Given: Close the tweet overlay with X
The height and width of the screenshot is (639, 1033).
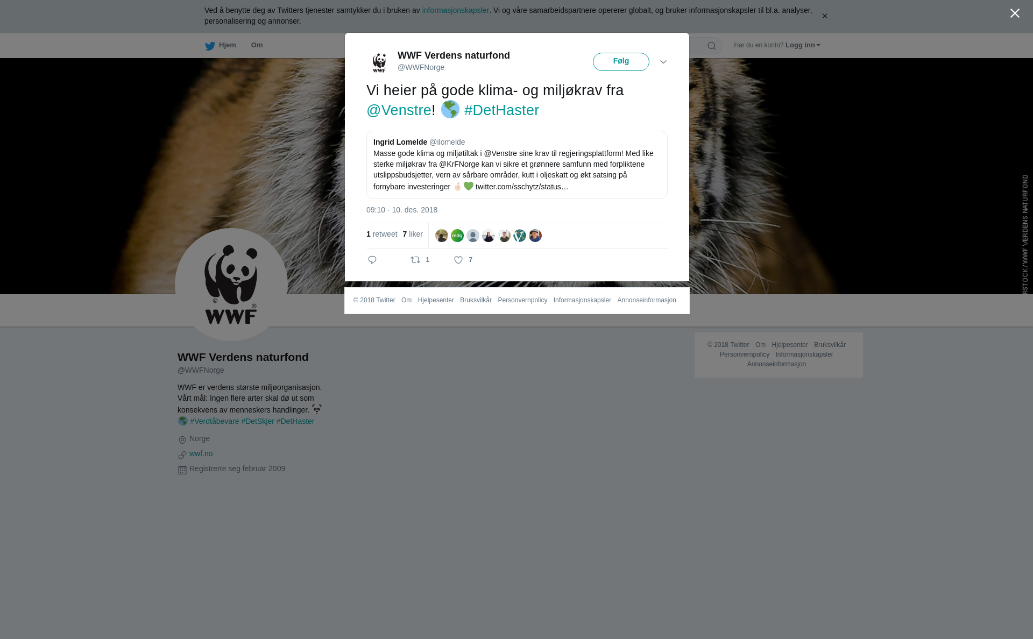Looking at the screenshot, I should click(1015, 13).
